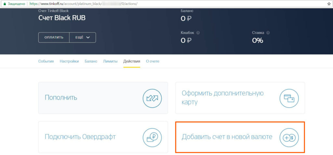Switch to the Баланс tab
333x155 pixels.
pos(91,61)
